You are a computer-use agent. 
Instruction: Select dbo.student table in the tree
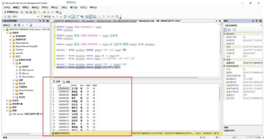tap(28, 77)
